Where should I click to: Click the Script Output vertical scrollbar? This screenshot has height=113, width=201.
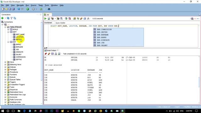pyautogui.click(x=199, y=83)
